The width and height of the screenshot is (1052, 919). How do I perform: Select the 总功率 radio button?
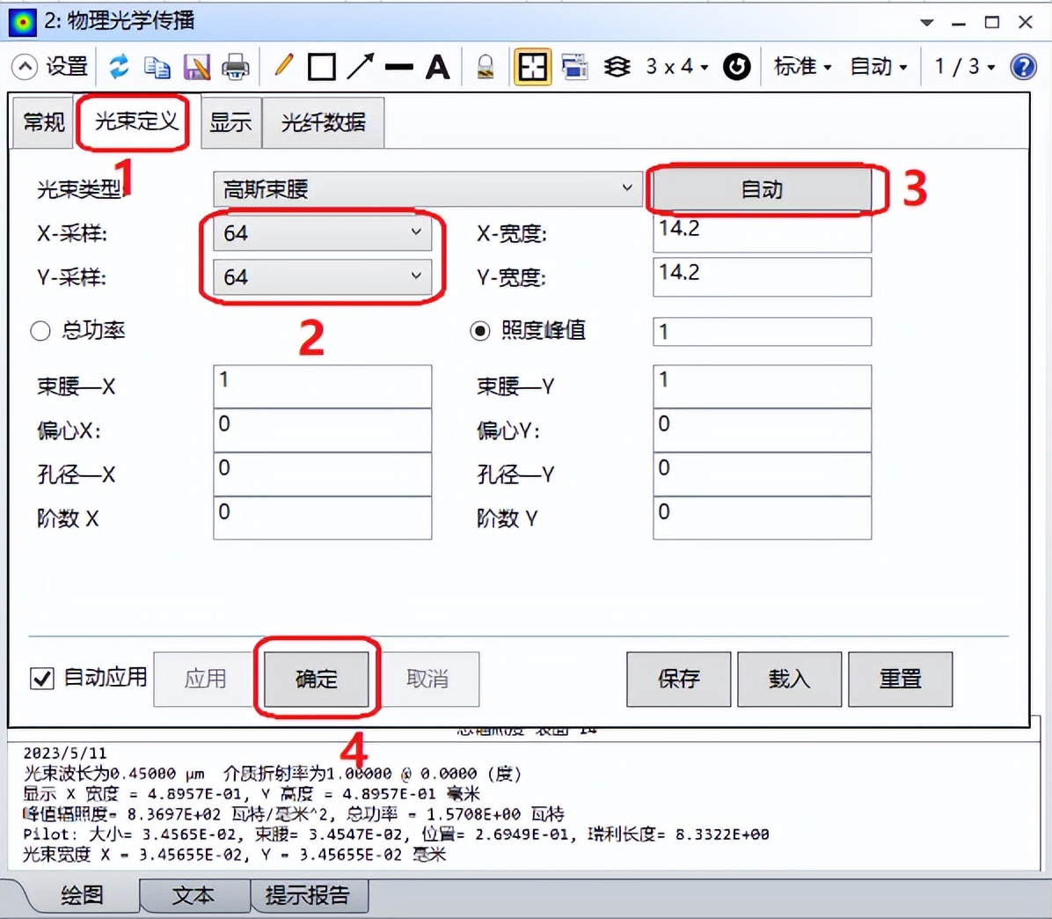(40, 331)
